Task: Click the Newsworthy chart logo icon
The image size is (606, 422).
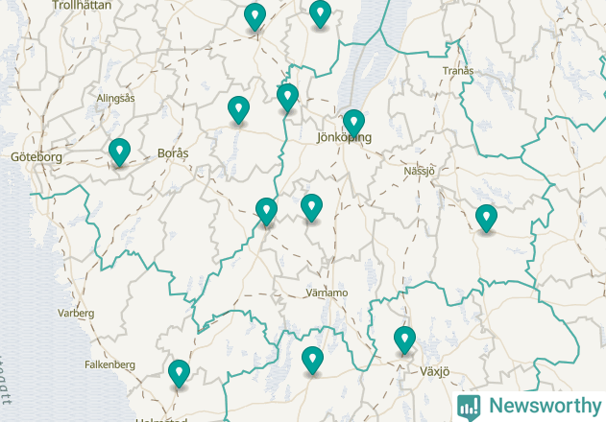Action: click(469, 408)
